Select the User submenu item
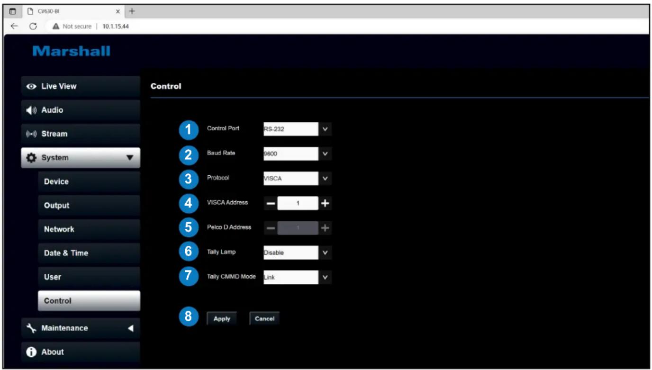Viewport: 652px width, 370px height. pos(89,277)
